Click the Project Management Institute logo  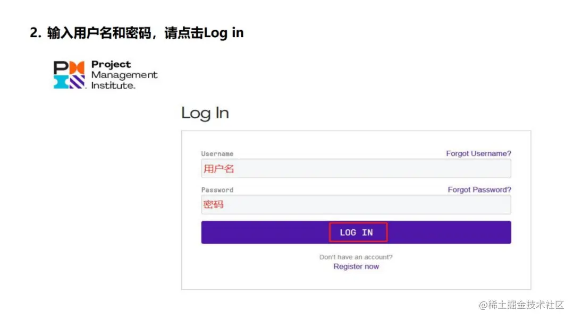(x=105, y=75)
